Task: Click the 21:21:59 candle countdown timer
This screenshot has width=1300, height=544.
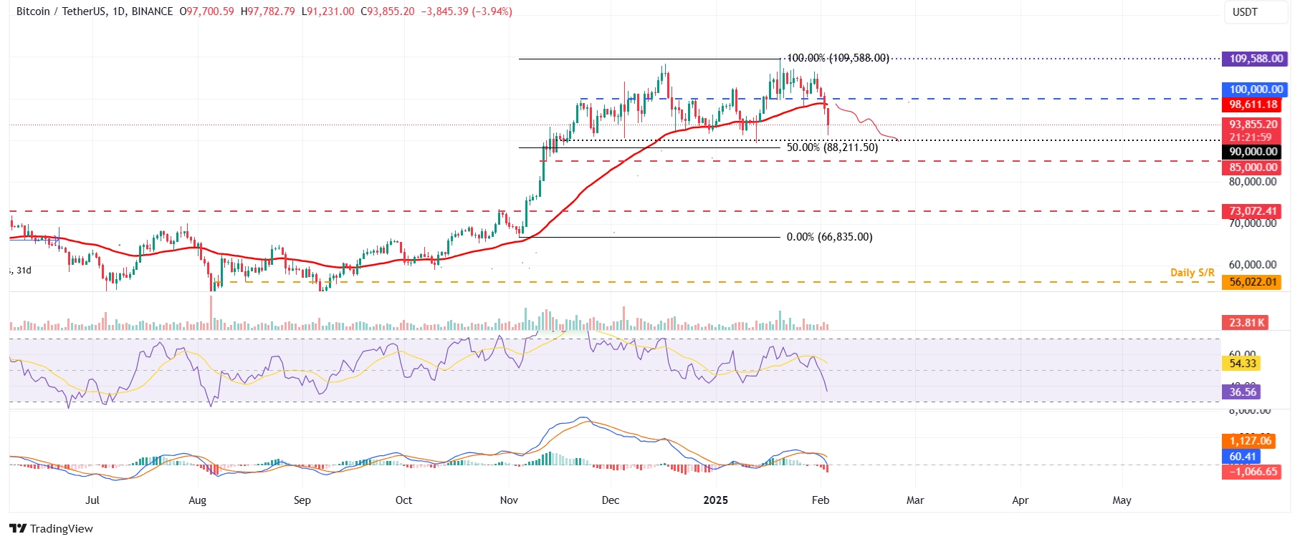Action: tap(1251, 137)
